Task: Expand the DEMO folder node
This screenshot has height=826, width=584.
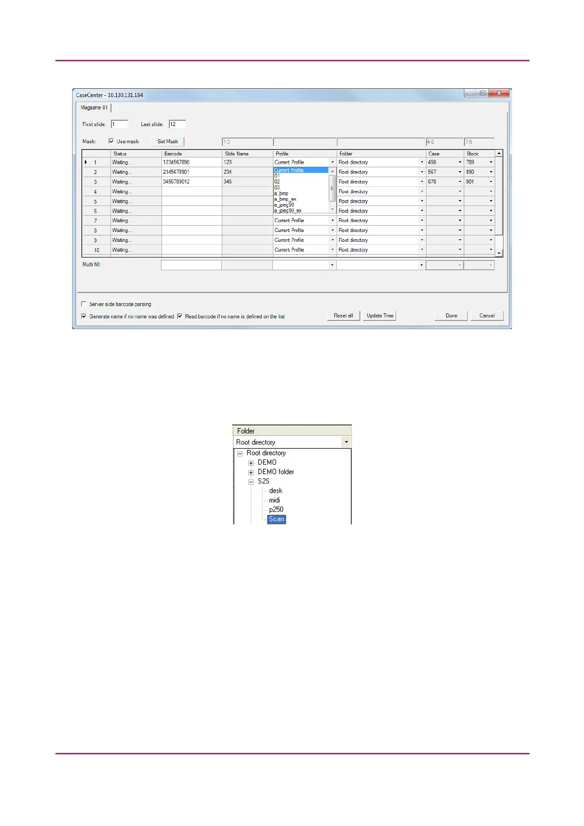Action: 251,463
